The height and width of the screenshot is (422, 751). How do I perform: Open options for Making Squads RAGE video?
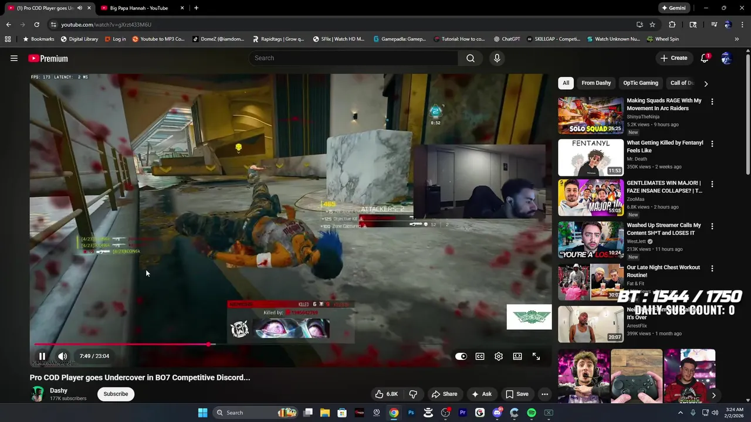[x=712, y=101]
